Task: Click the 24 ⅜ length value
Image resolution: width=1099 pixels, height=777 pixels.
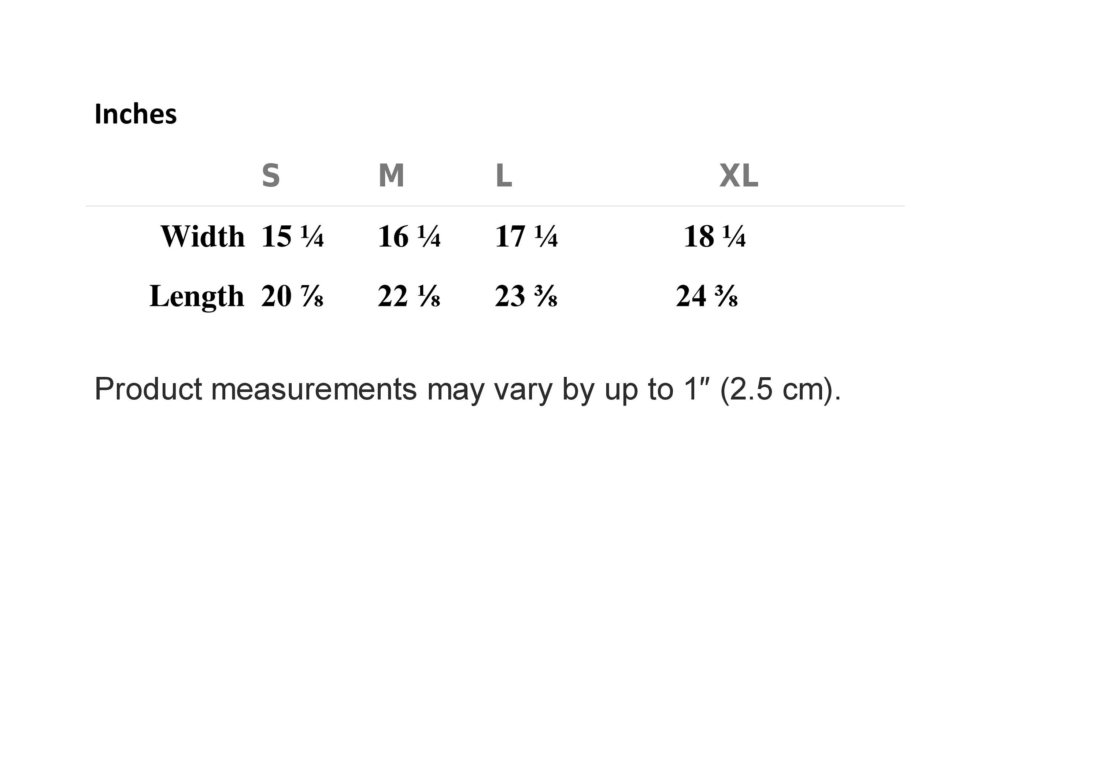Action: (707, 296)
